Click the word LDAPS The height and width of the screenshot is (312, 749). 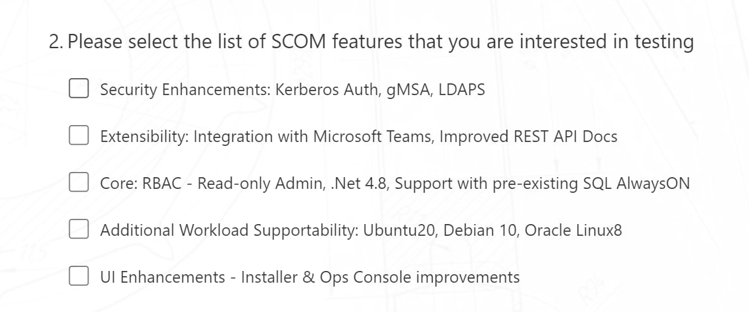(461, 89)
